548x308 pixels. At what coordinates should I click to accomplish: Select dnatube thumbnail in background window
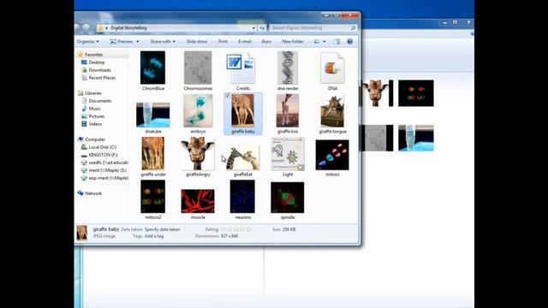pyautogui.click(x=416, y=138)
